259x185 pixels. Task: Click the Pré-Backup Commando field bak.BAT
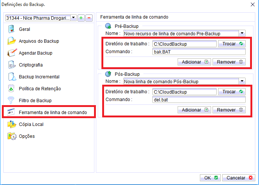pyautogui.click(x=198, y=52)
